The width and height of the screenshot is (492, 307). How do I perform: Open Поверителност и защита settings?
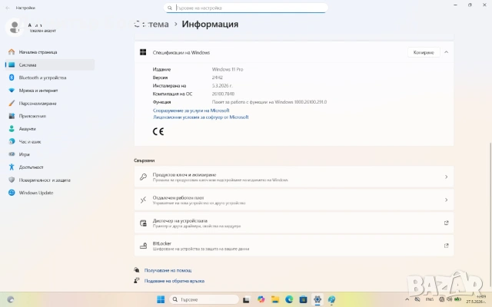point(49,180)
